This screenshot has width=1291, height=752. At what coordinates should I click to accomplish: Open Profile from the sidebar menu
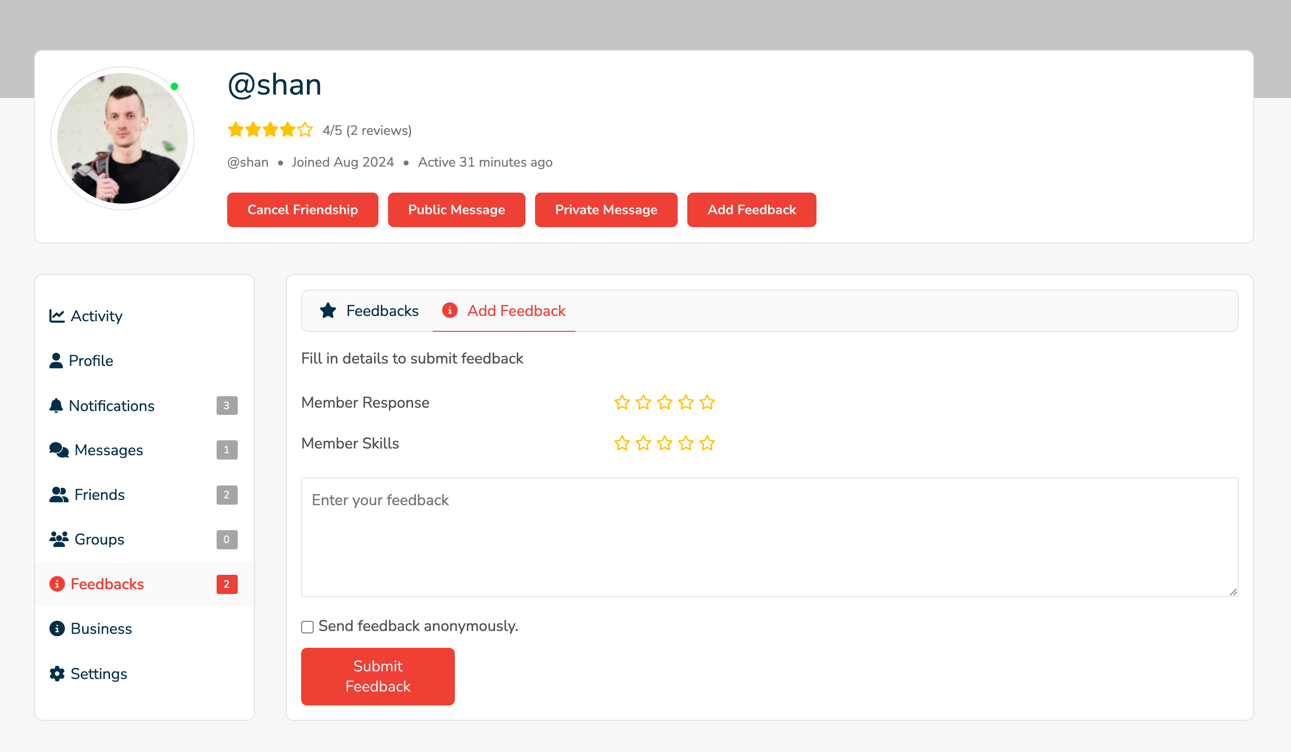(x=91, y=361)
